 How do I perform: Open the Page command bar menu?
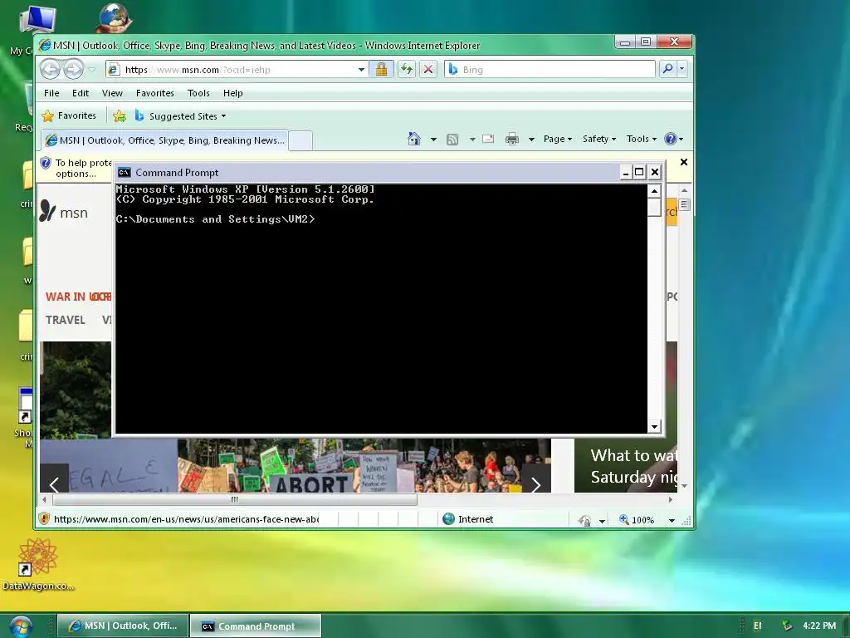coord(558,139)
